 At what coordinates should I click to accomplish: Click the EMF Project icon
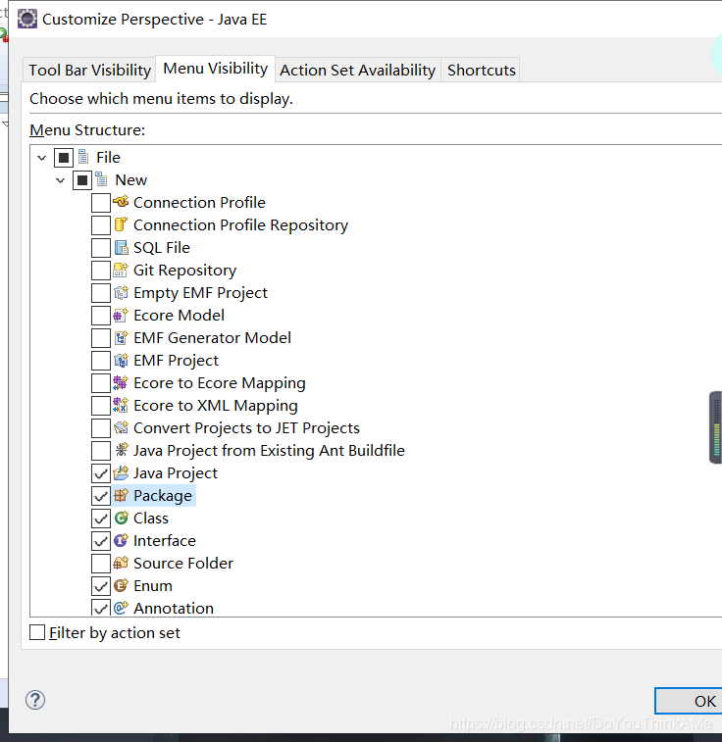tap(122, 360)
